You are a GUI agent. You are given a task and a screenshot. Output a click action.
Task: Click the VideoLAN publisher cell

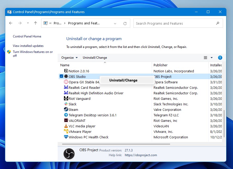coord(161,126)
